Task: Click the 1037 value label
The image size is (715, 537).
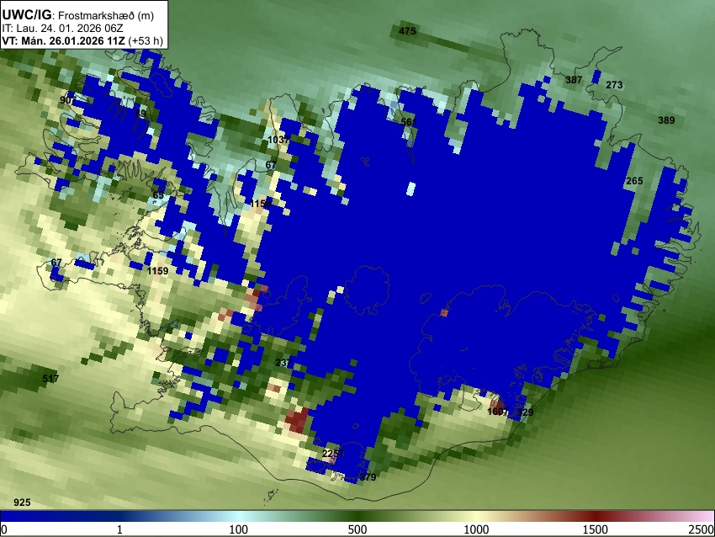Action: pos(278,140)
